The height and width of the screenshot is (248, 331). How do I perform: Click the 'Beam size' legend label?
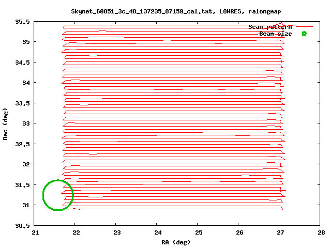click(x=275, y=34)
